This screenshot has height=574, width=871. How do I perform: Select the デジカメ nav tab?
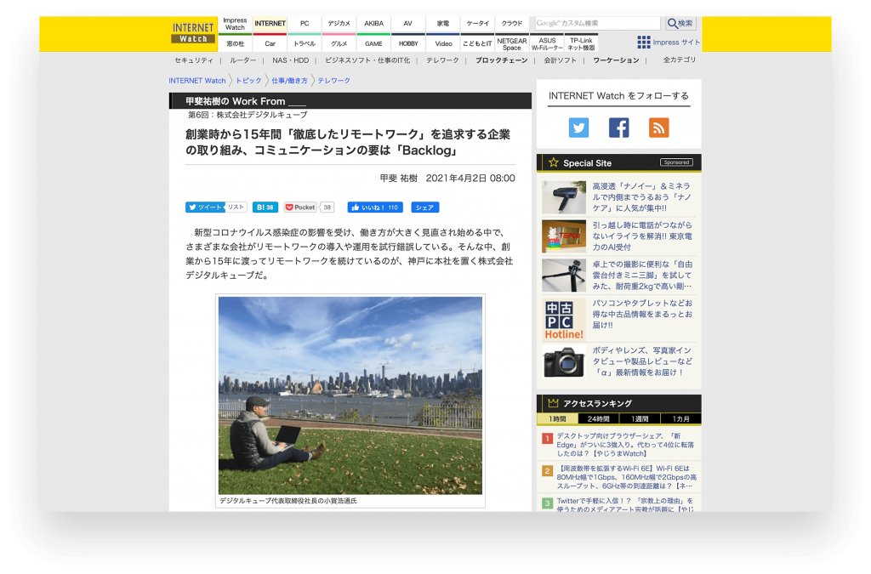[x=339, y=24]
